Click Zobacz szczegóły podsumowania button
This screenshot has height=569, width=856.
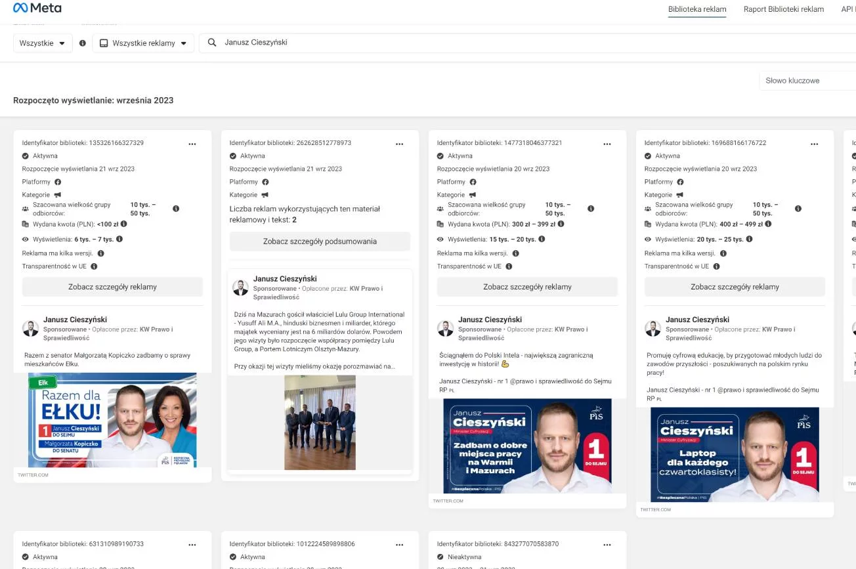[x=320, y=242]
